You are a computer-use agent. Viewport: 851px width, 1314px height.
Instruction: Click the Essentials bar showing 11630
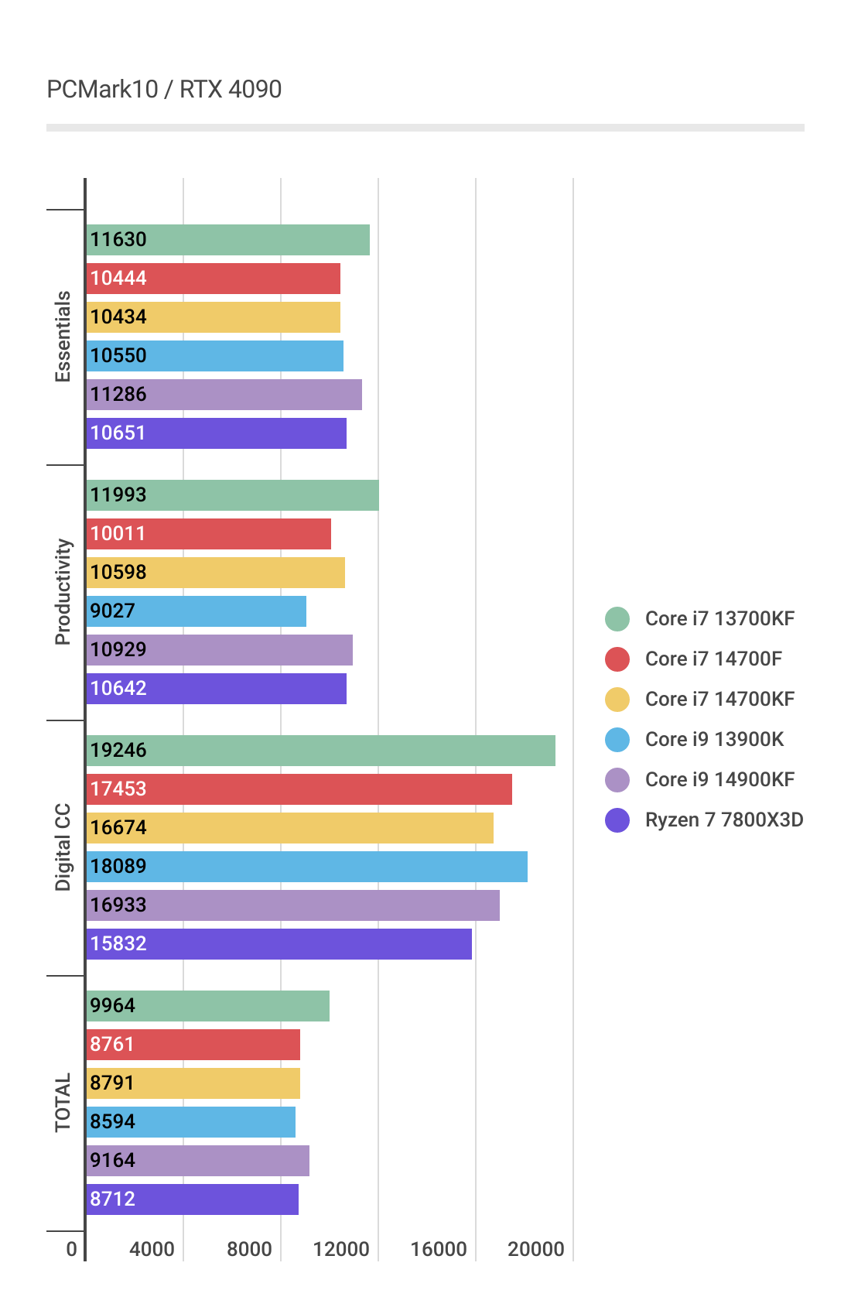tap(228, 240)
